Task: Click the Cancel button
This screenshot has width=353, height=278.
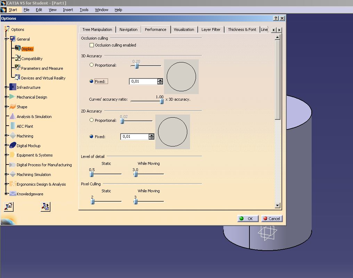Action: click(272, 218)
